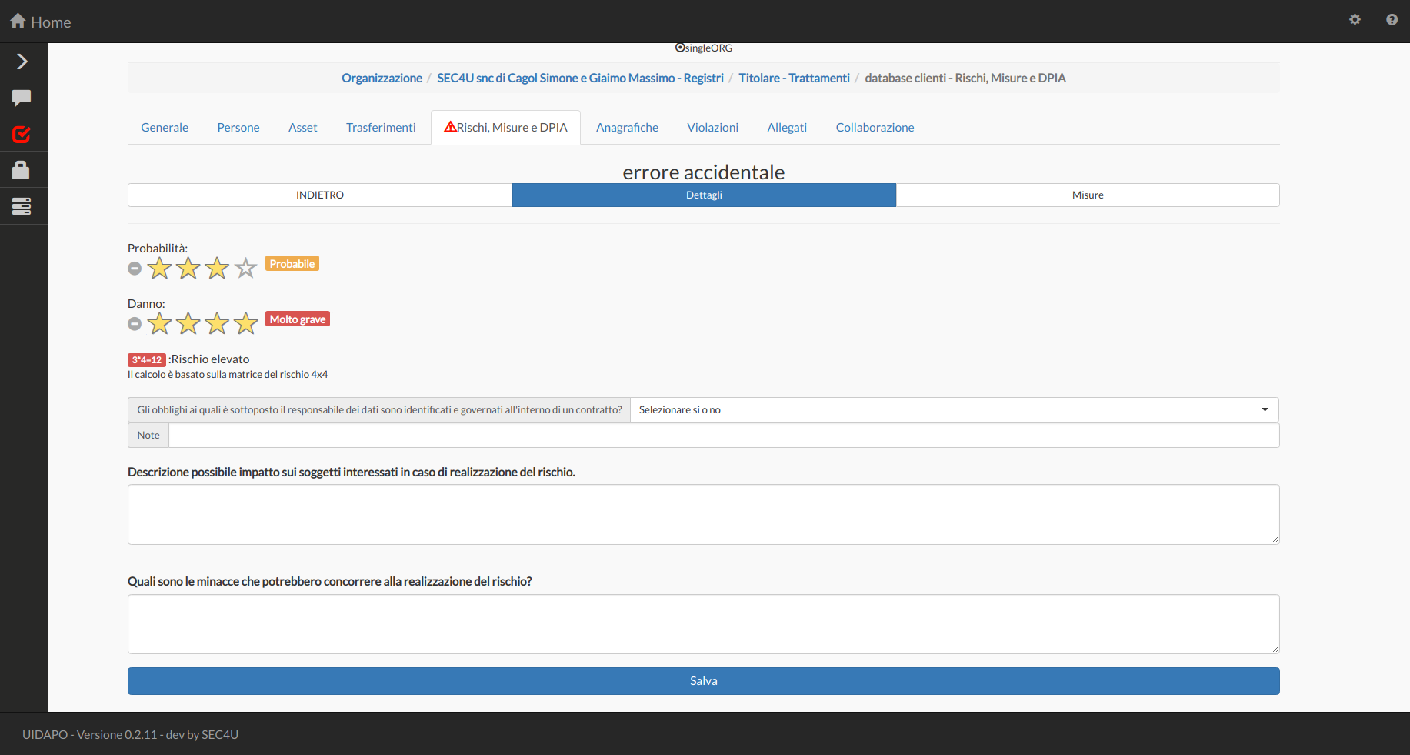Screen dimensions: 1410x755
Task: Click UIDAPO version footer text
Action: (x=130, y=734)
